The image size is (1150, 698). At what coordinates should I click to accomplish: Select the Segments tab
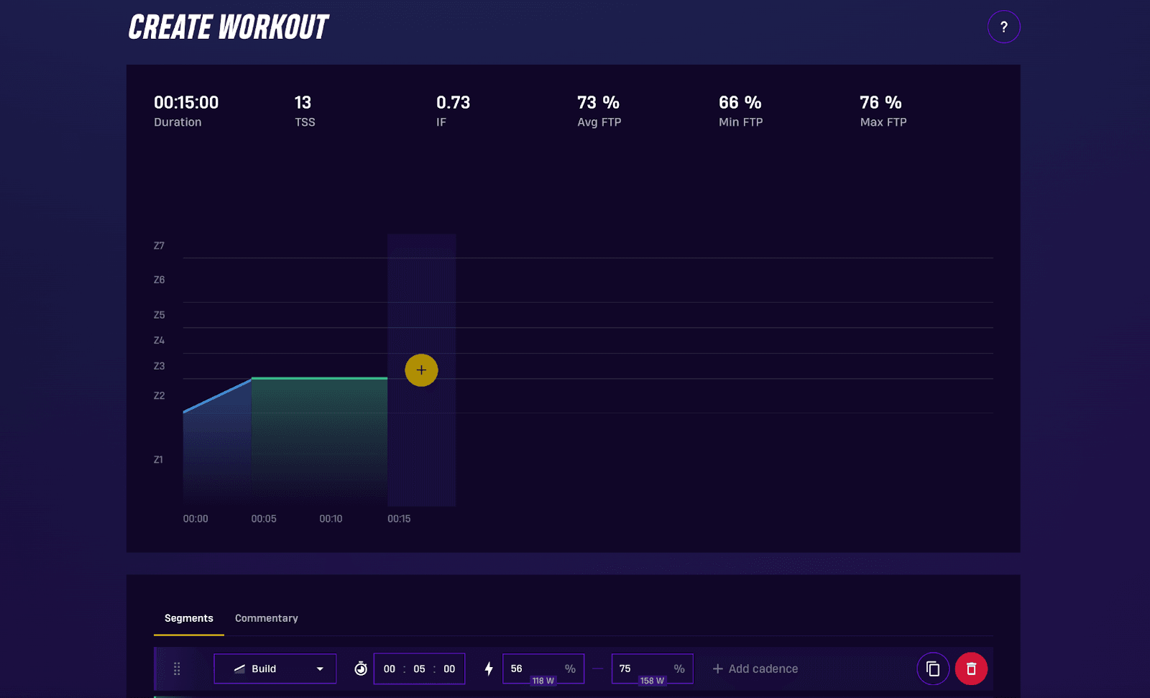tap(188, 618)
